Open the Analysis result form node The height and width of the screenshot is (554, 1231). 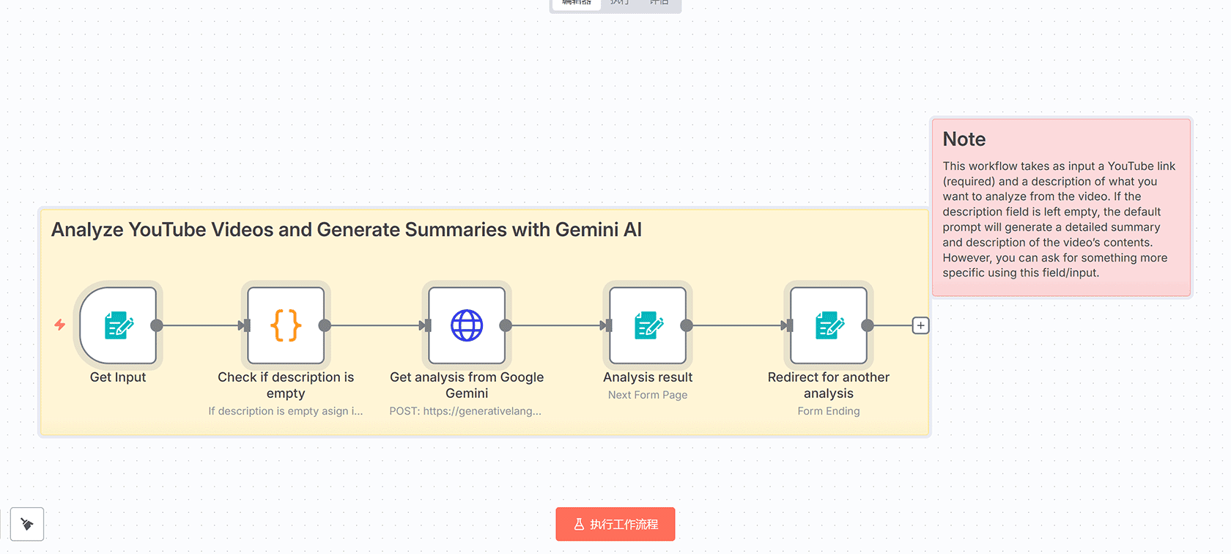(648, 325)
